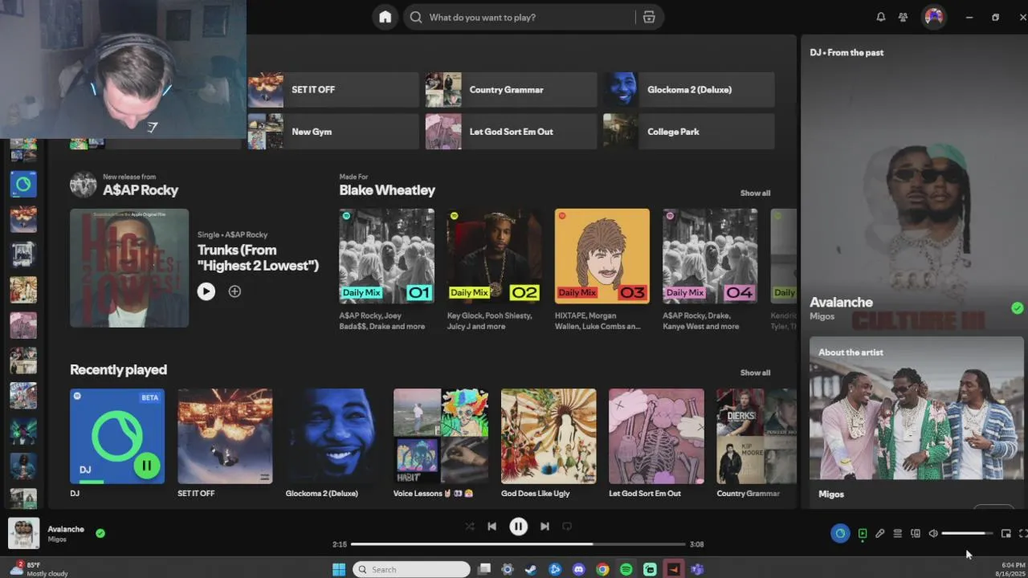The width and height of the screenshot is (1028, 578).
Task: Seek on the song progress bar
Action: [x=518, y=544]
